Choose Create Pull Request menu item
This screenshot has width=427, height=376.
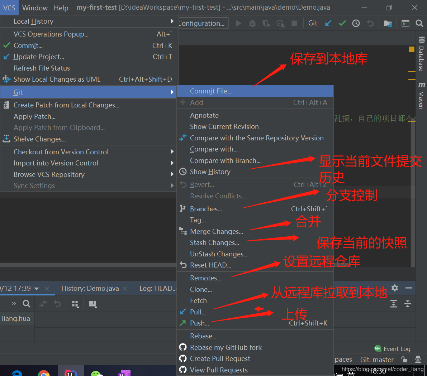coord(255,358)
